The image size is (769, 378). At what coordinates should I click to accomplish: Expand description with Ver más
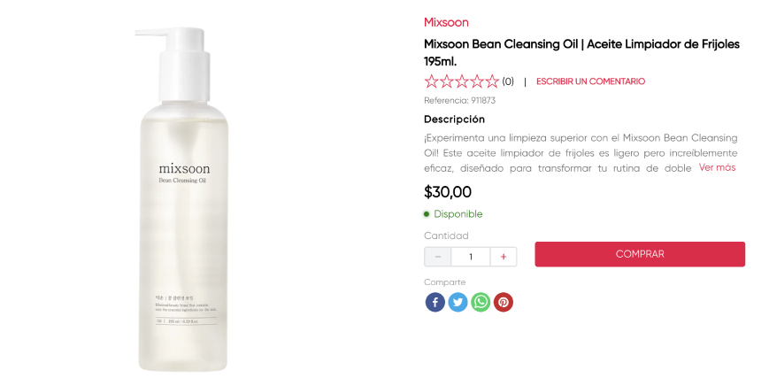(x=717, y=167)
